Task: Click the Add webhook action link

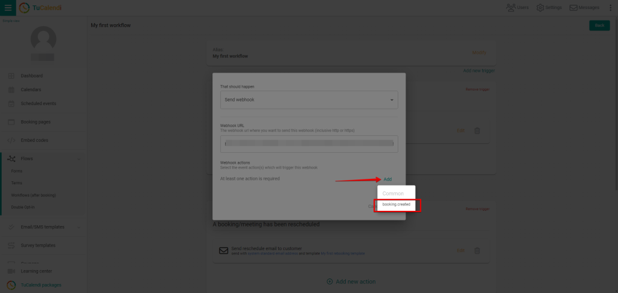Action: (x=387, y=179)
